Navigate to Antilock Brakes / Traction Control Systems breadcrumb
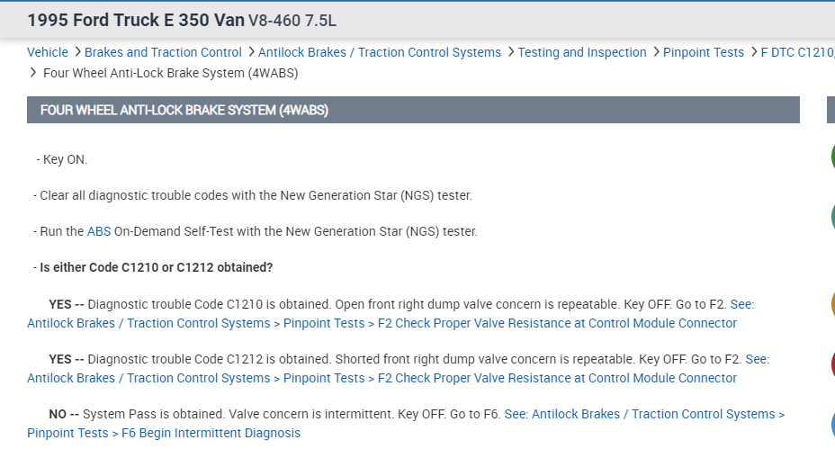This screenshot has width=835, height=467. (379, 52)
